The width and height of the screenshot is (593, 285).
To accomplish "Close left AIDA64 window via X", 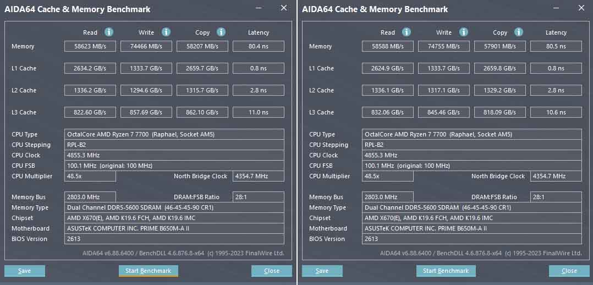I will point(284,8).
